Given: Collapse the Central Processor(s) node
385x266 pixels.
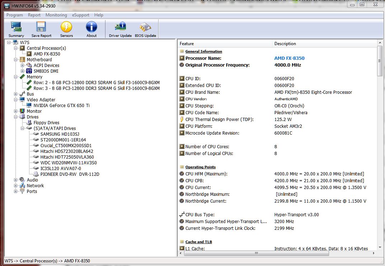Looking at the screenshot, I should point(16,48).
